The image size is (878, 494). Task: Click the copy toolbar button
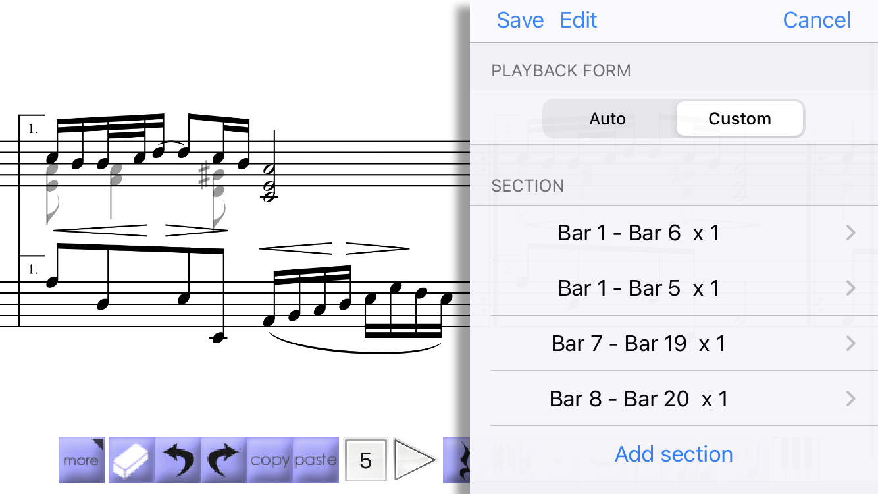pos(270,460)
